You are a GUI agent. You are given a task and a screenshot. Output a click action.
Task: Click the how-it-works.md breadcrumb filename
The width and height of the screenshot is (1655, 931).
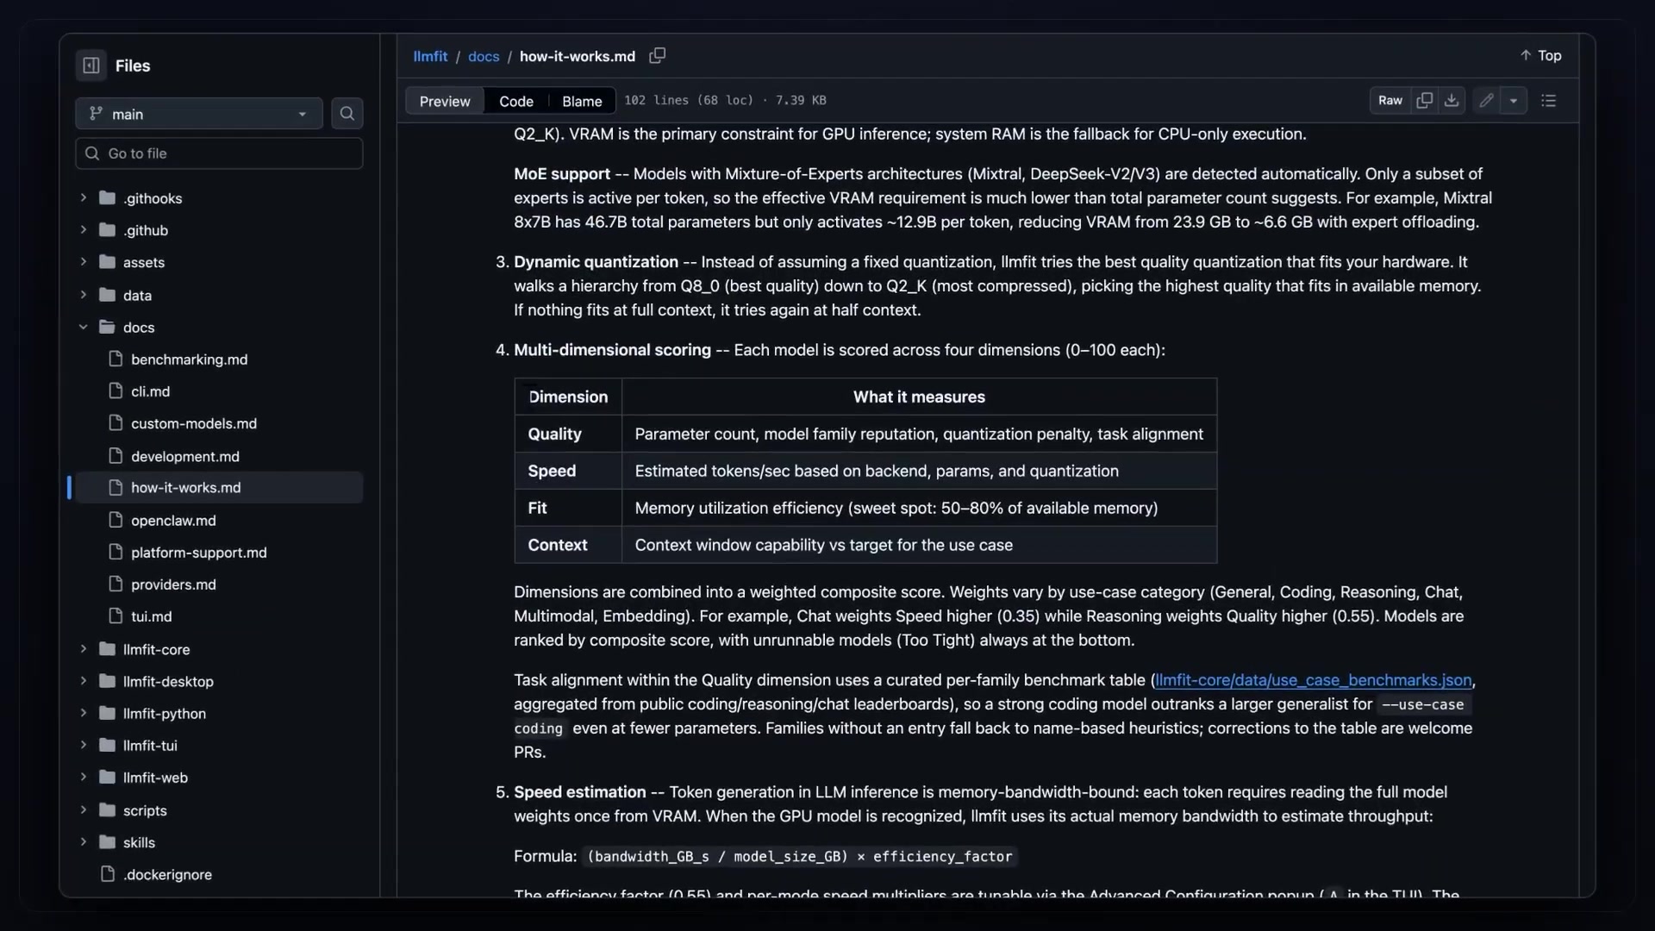(578, 56)
